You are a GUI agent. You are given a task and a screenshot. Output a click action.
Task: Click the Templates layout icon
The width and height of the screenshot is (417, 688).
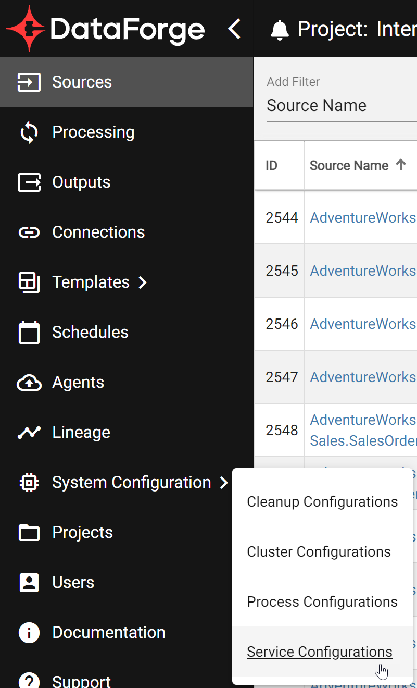[x=29, y=282]
